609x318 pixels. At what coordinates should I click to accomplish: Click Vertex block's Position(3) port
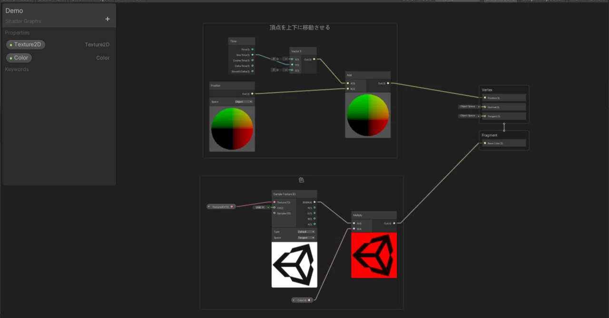(x=485, y=98)
